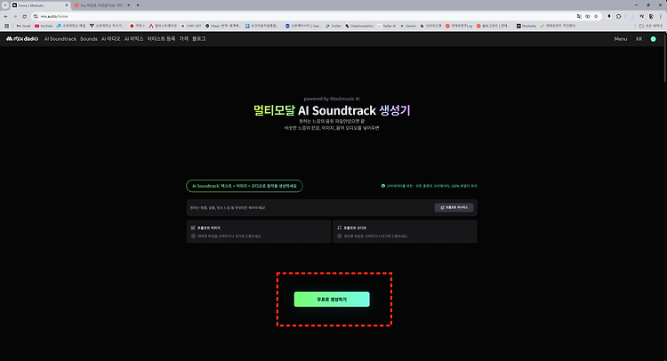Switch to the second browser tab
The width and height of the screenshot is (667, 361).
(x=102, y=5)
